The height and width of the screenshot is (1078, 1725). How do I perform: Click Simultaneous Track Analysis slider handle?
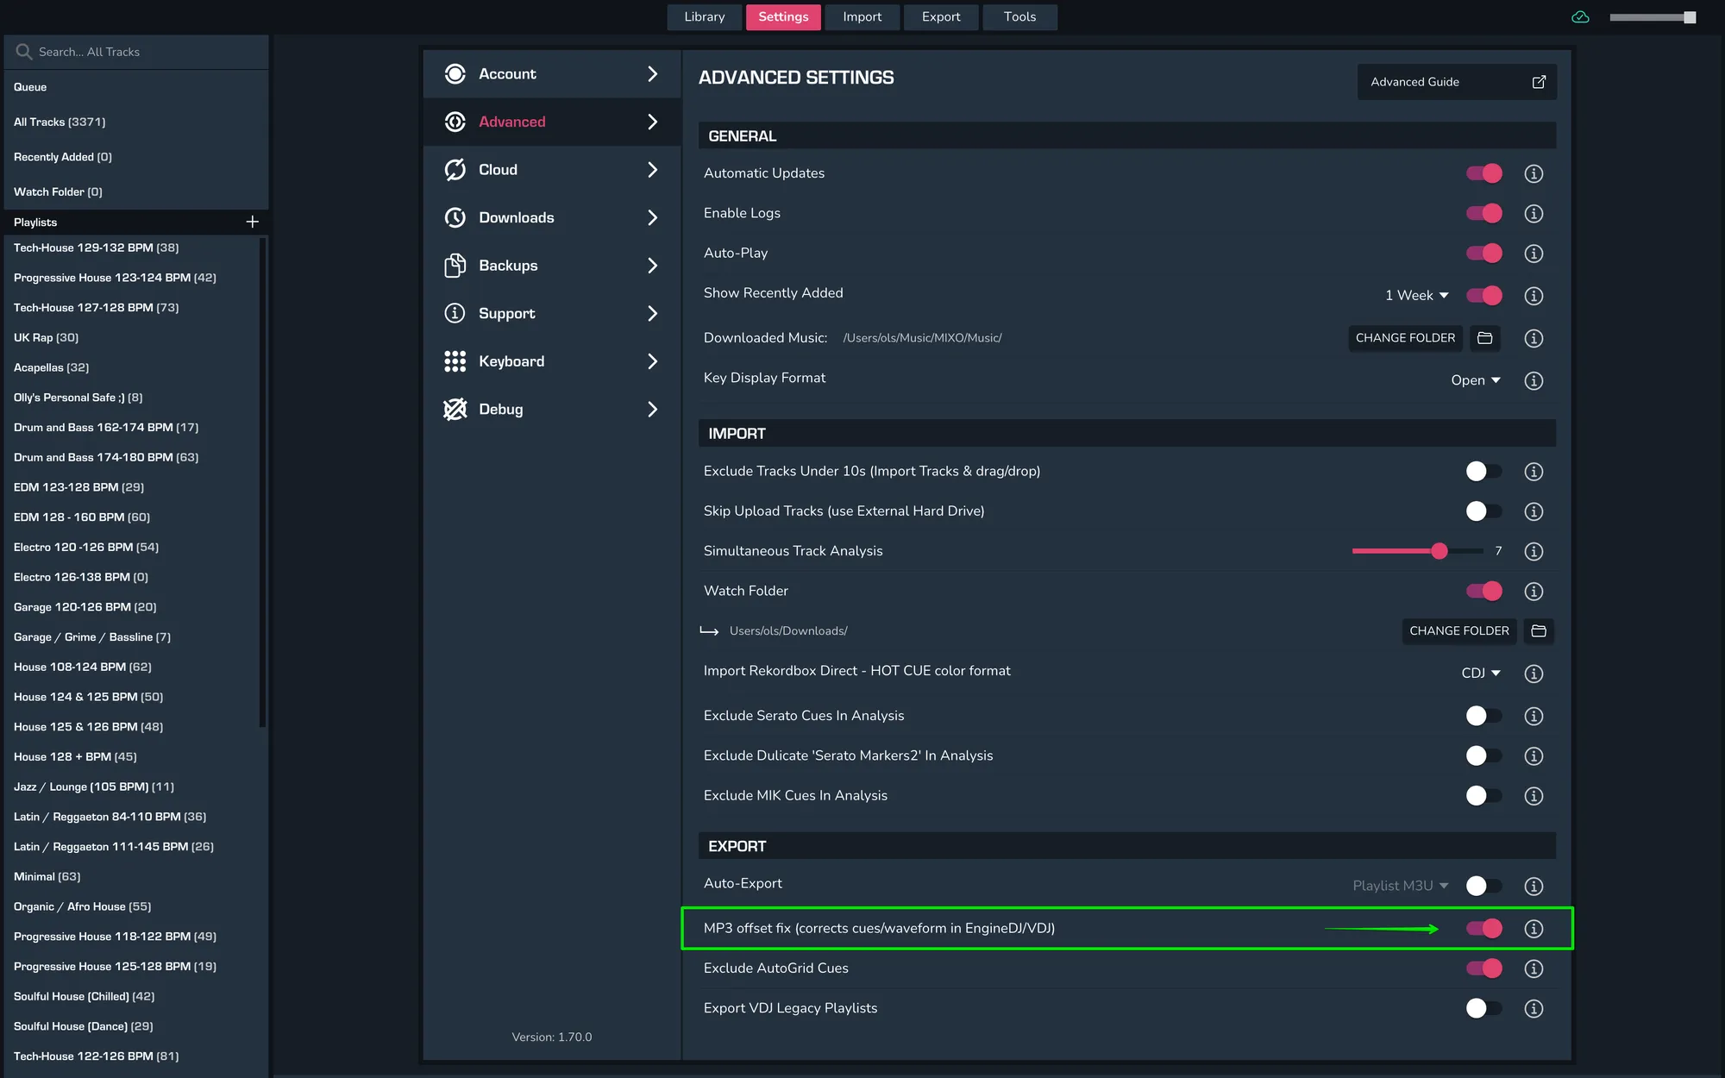click(1439, 551)
